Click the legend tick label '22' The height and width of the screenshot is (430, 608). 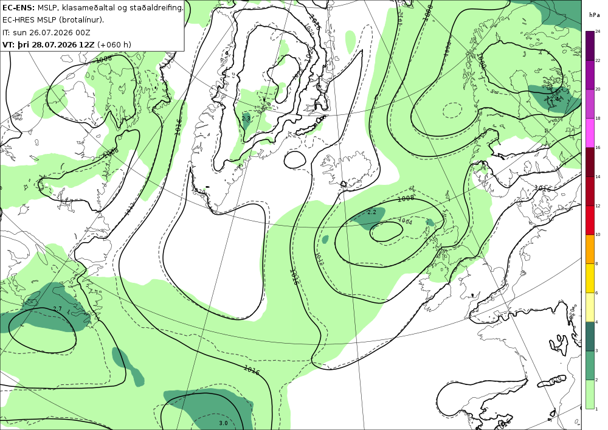[x=598, y=60]
